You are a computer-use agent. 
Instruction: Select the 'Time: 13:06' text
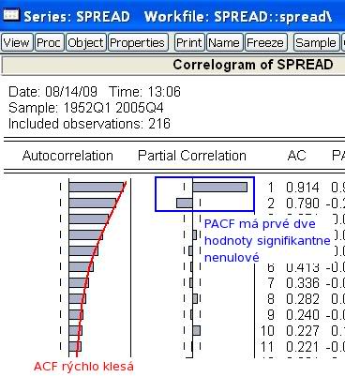coord(145,92)
